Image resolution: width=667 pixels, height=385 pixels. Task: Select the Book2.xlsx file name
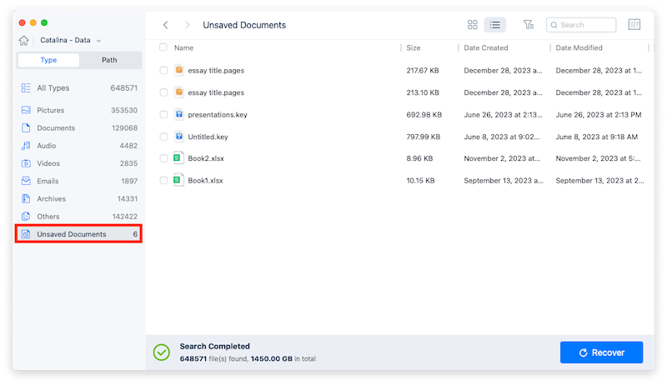pos(206,158)
